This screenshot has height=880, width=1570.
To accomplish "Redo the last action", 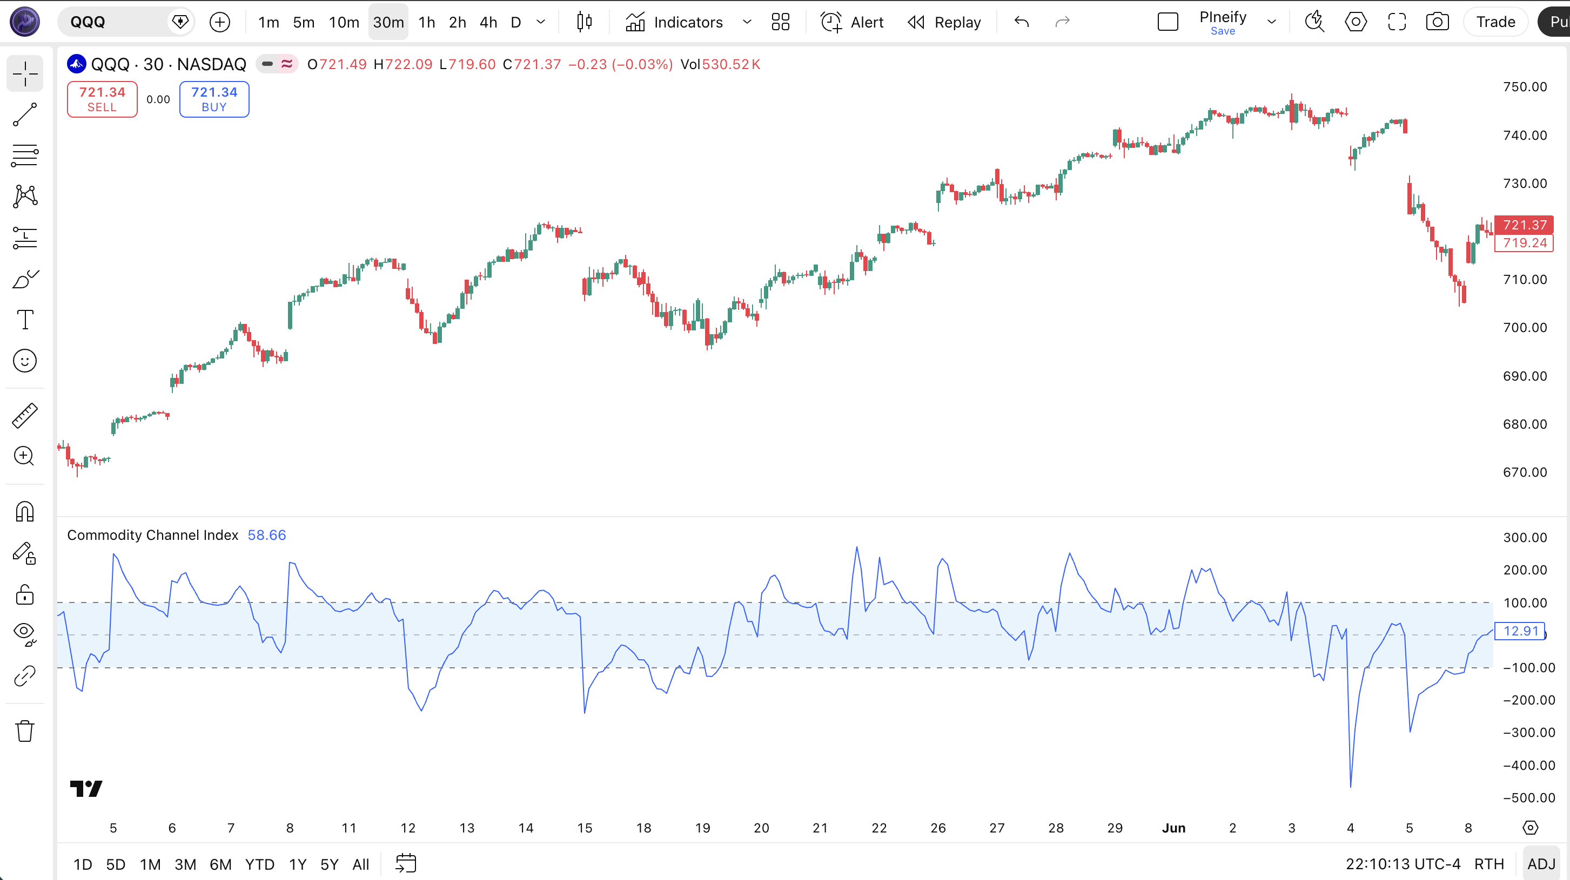I will coord(1062,23).
